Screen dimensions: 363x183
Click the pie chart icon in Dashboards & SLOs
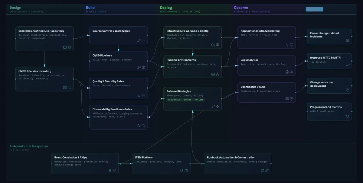pos(292,99)
